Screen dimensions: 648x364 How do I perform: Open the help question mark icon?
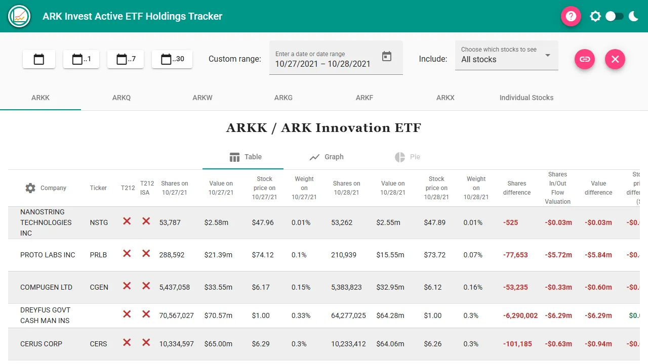(x=571, y=16)
